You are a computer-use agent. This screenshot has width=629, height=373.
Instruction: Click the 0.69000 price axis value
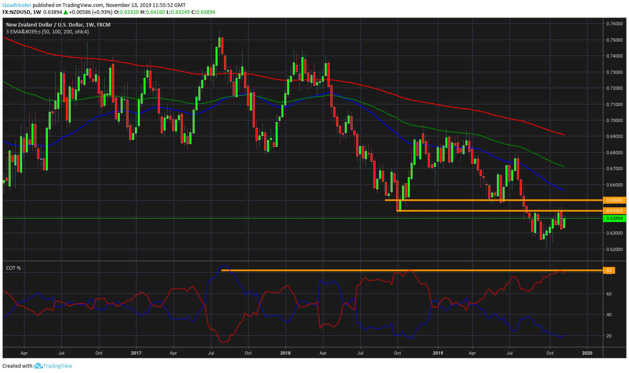[614, 136]
